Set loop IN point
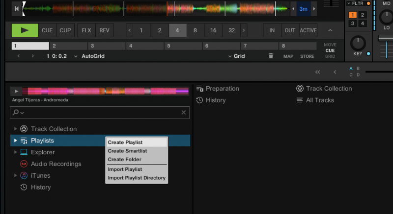393x214 pixels. coord(272,30)
